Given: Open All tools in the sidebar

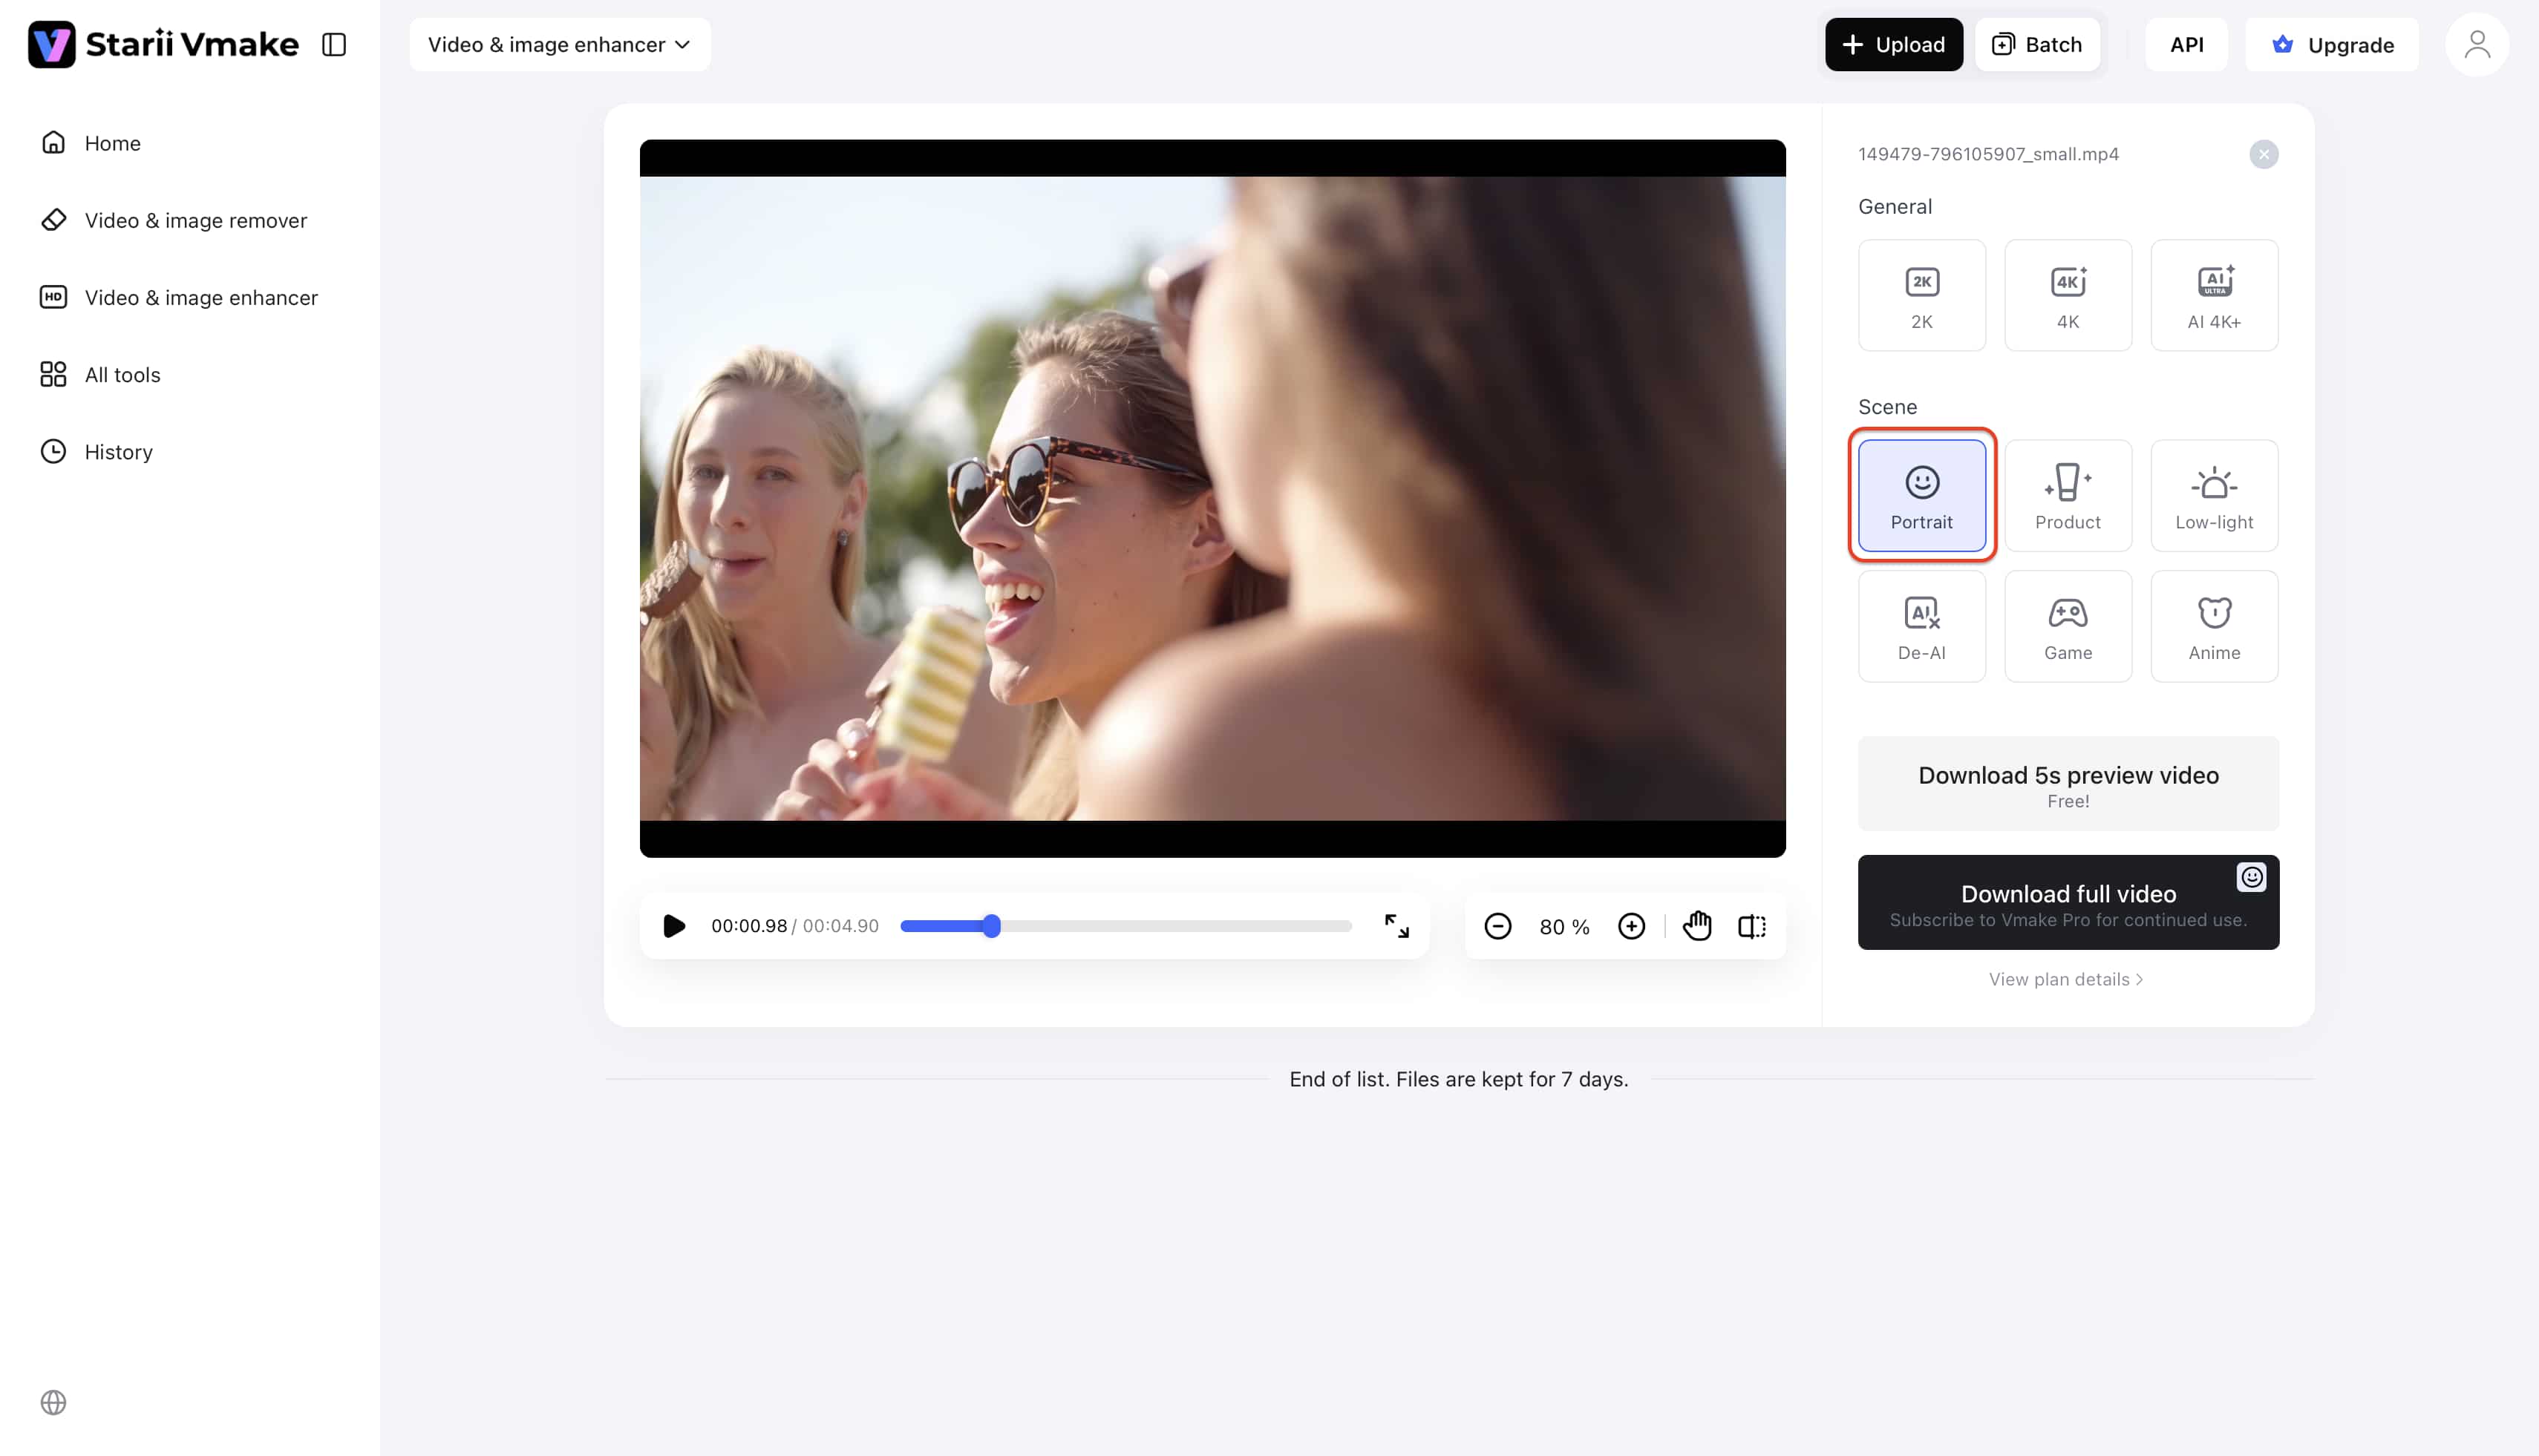Looking at the screenshot, I should 100,374.
